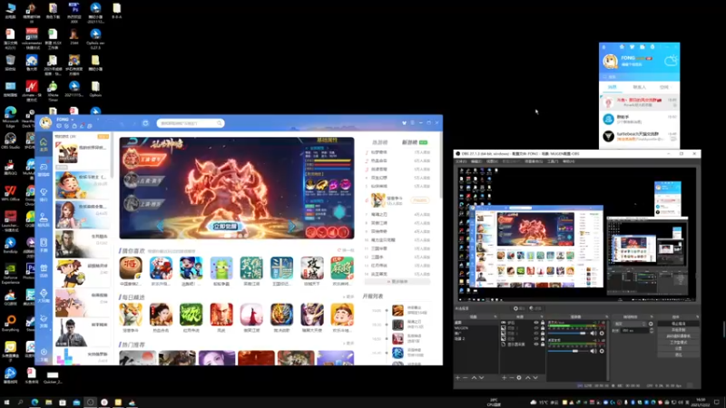Screen dimensions: 726x408
Task: Toggle visibility of the display capture source in OBS
Action: click(536, 345)
